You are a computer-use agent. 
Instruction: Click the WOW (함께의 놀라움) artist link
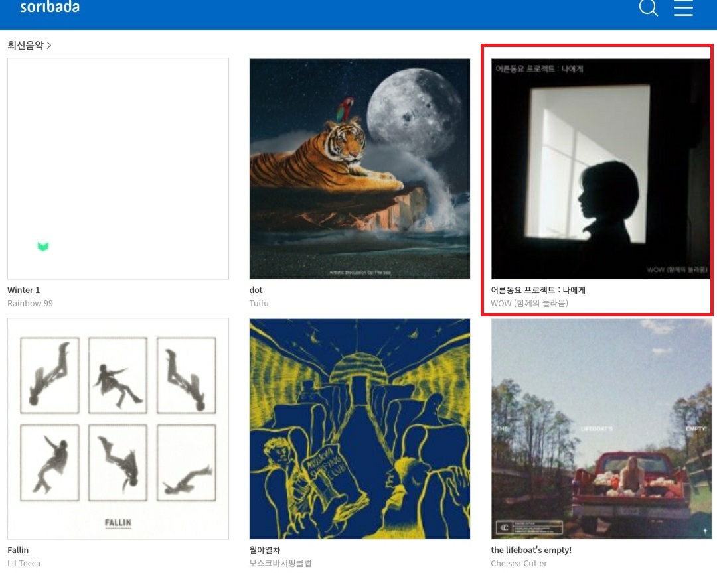point(530,303)
